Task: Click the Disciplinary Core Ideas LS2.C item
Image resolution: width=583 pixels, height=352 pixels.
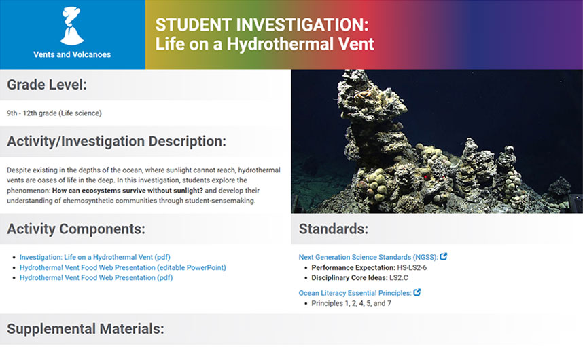Action: (x=359, y=278)
